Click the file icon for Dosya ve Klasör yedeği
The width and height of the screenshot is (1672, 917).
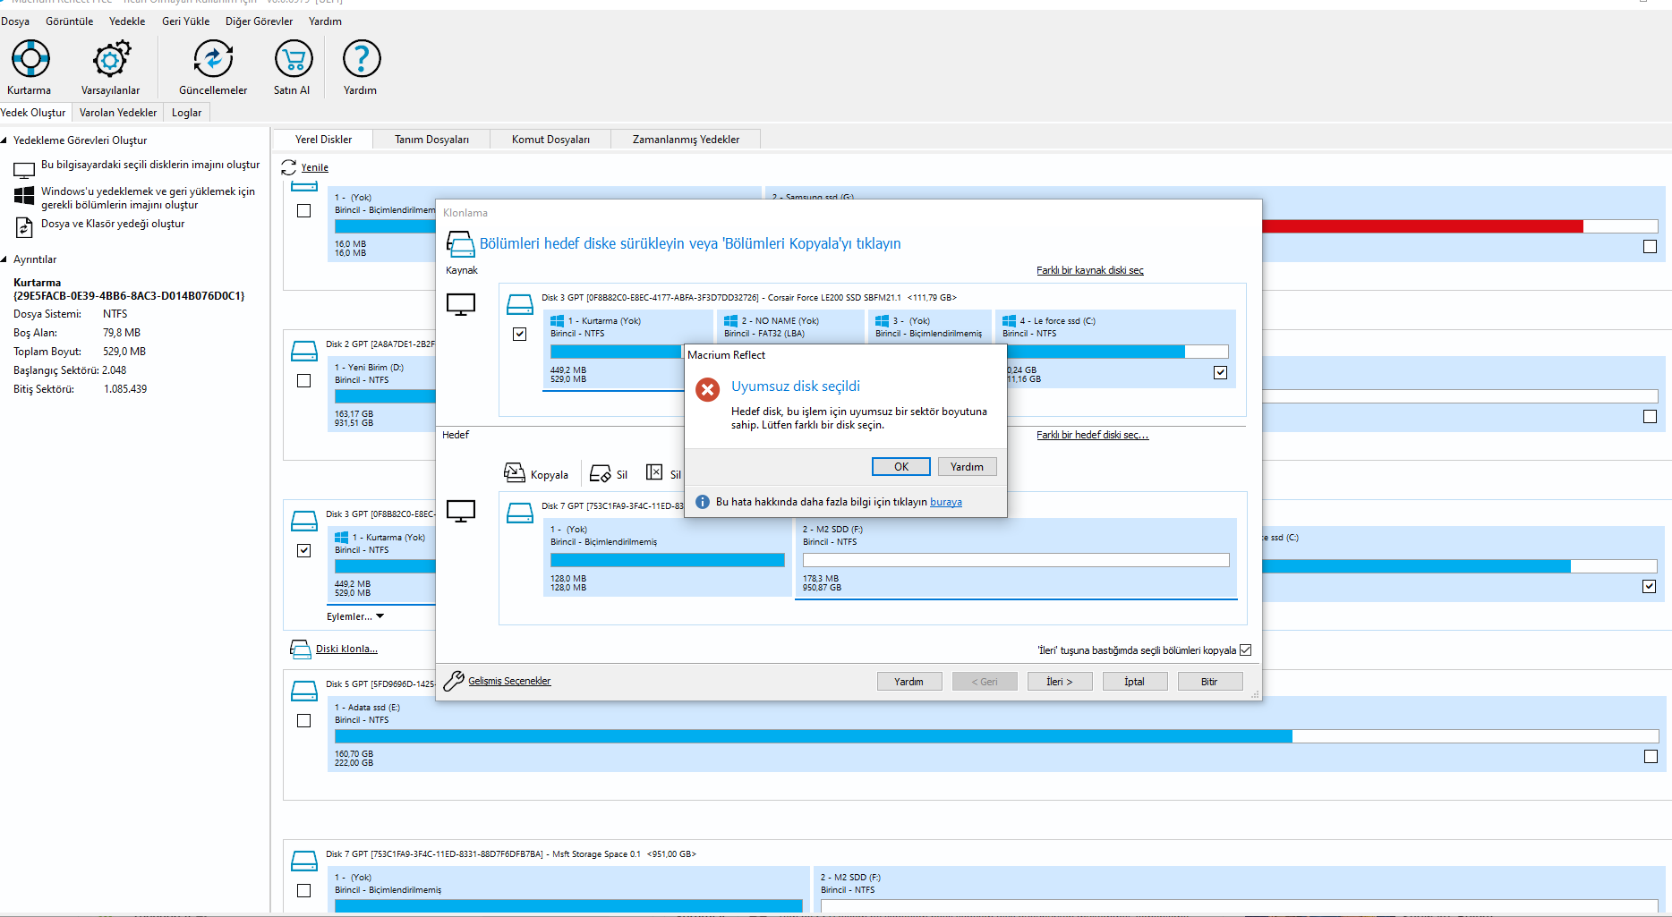24,227
